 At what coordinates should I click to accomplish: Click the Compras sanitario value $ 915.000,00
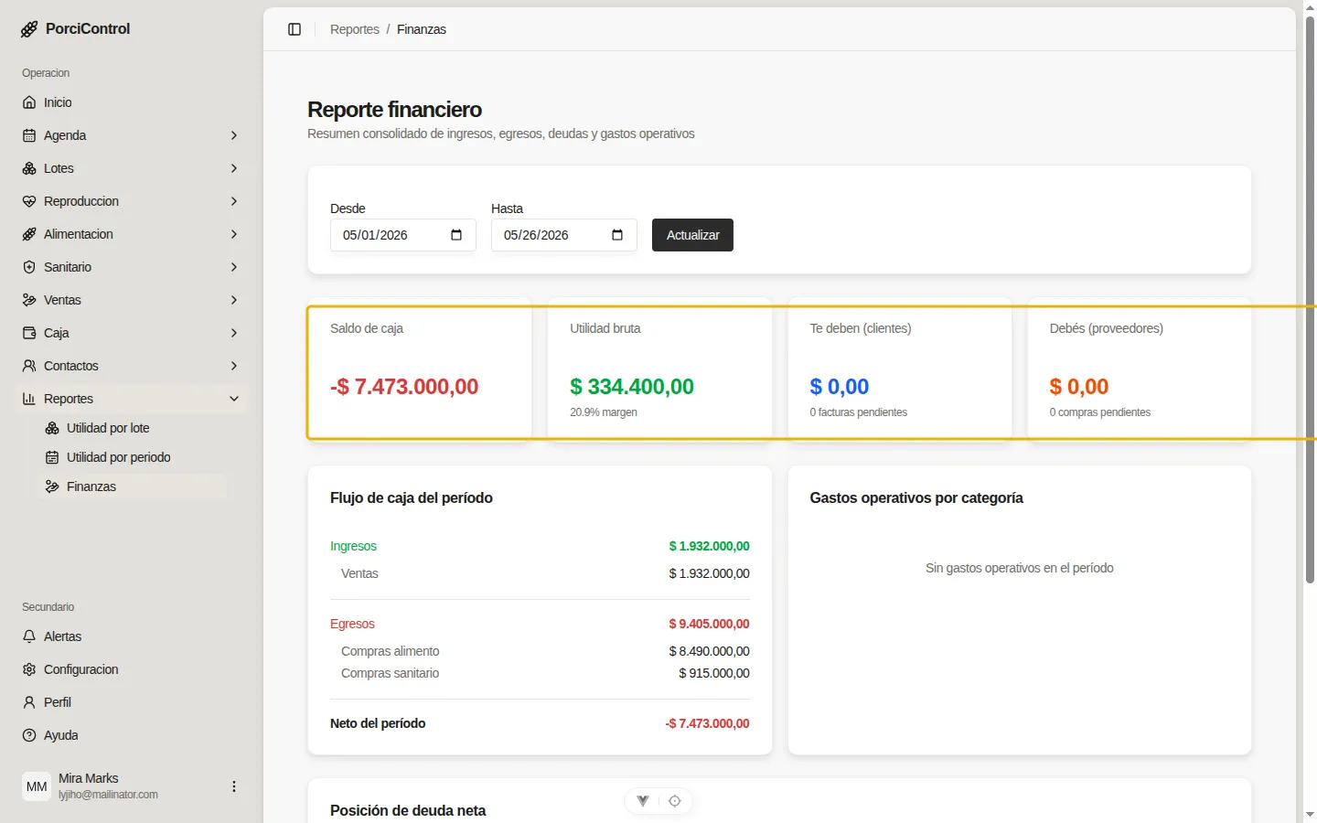tap(714, 673)
